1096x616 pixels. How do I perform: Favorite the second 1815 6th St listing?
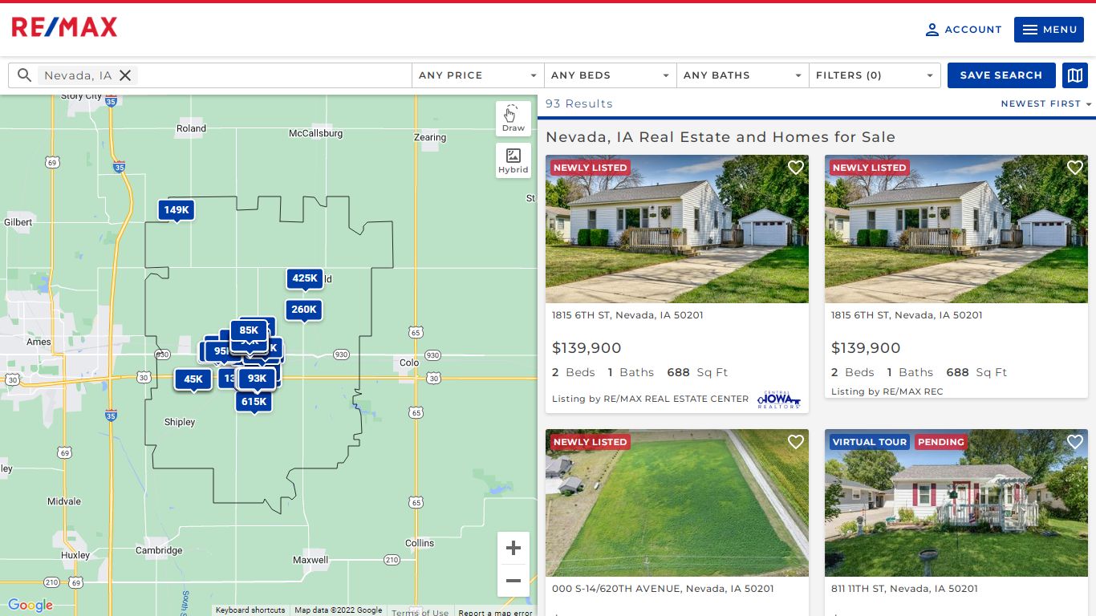[x=1074, y=168]
